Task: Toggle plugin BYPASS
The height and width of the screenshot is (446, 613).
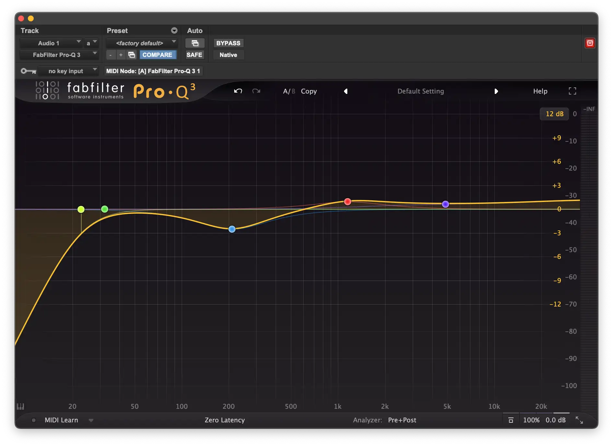Action: click(x=228, y=43)
